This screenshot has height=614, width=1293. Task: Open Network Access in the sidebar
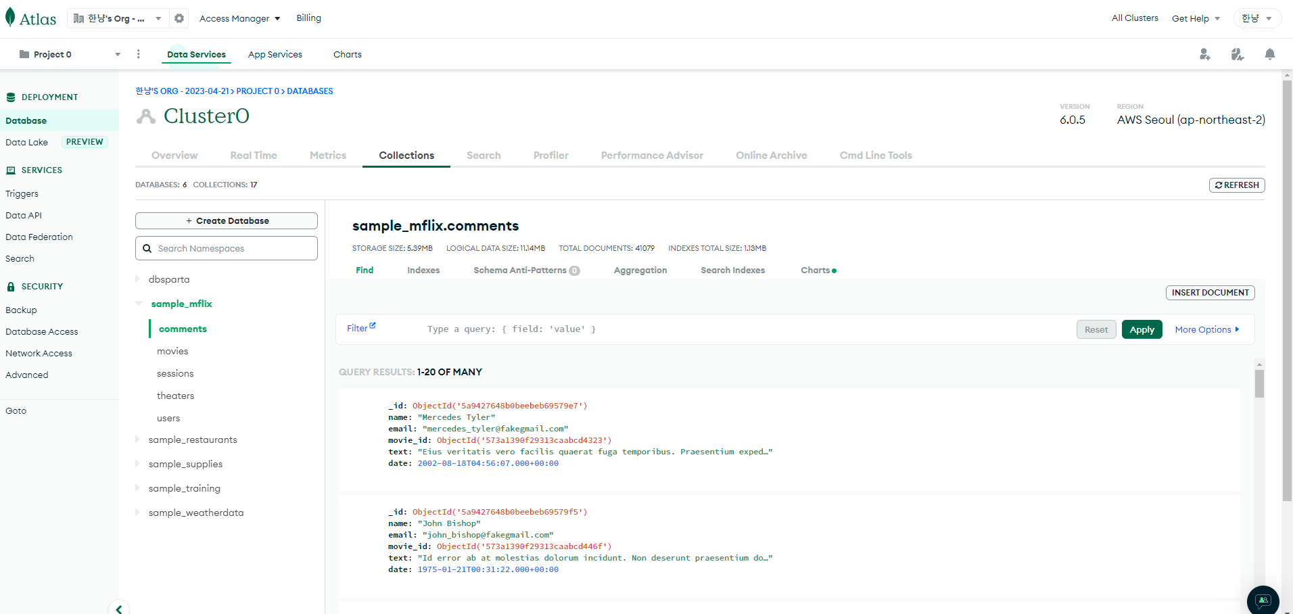(x=39, y=353)
